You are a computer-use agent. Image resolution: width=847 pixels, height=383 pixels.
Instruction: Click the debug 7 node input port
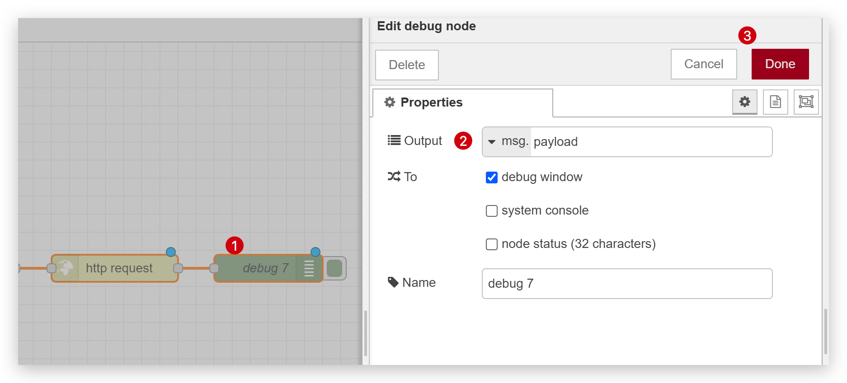pos(214,268)
